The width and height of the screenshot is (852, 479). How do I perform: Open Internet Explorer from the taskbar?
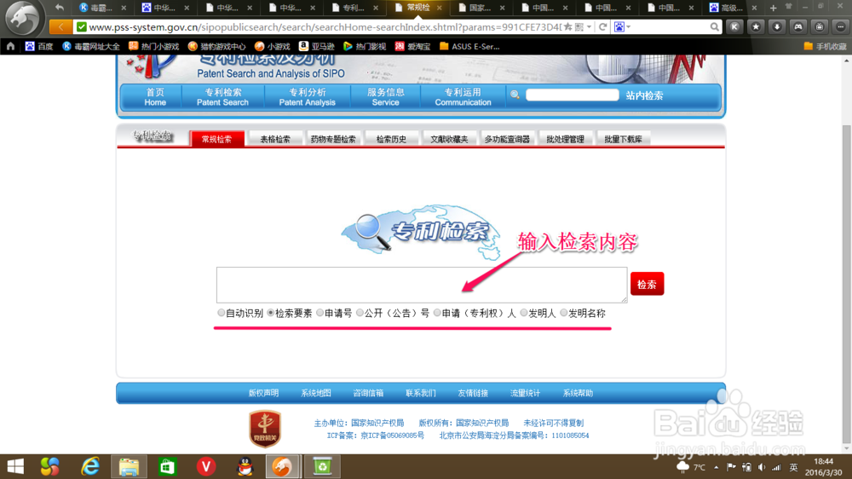[90, 466]
